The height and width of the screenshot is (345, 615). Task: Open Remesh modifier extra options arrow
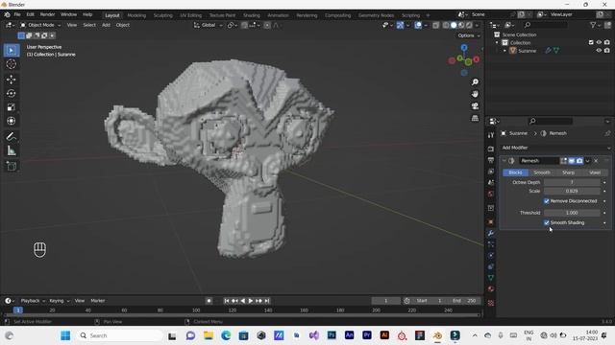point(587,161)
